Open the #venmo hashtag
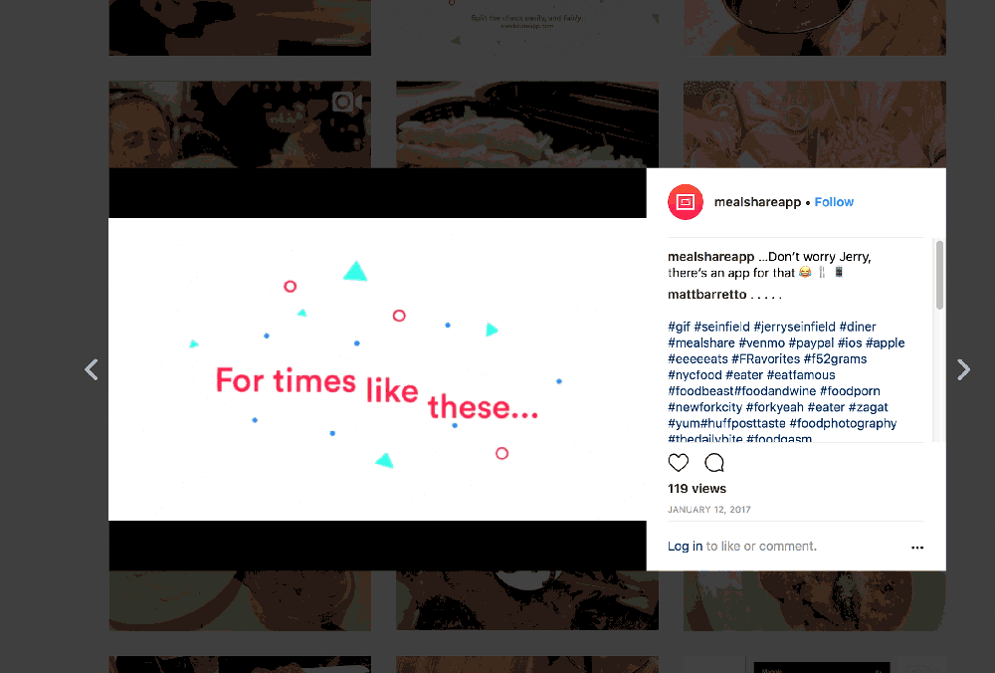995x673 pixels. (x=761, y=342)
